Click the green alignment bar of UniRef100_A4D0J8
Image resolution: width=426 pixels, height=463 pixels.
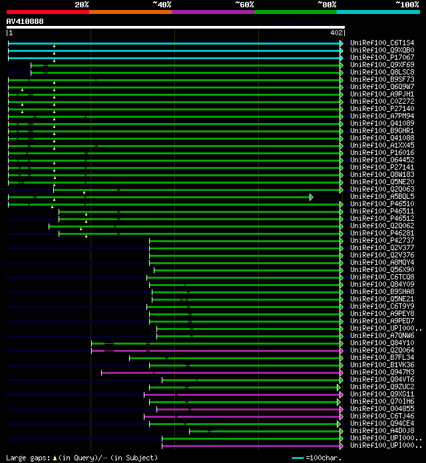(265, 432)
